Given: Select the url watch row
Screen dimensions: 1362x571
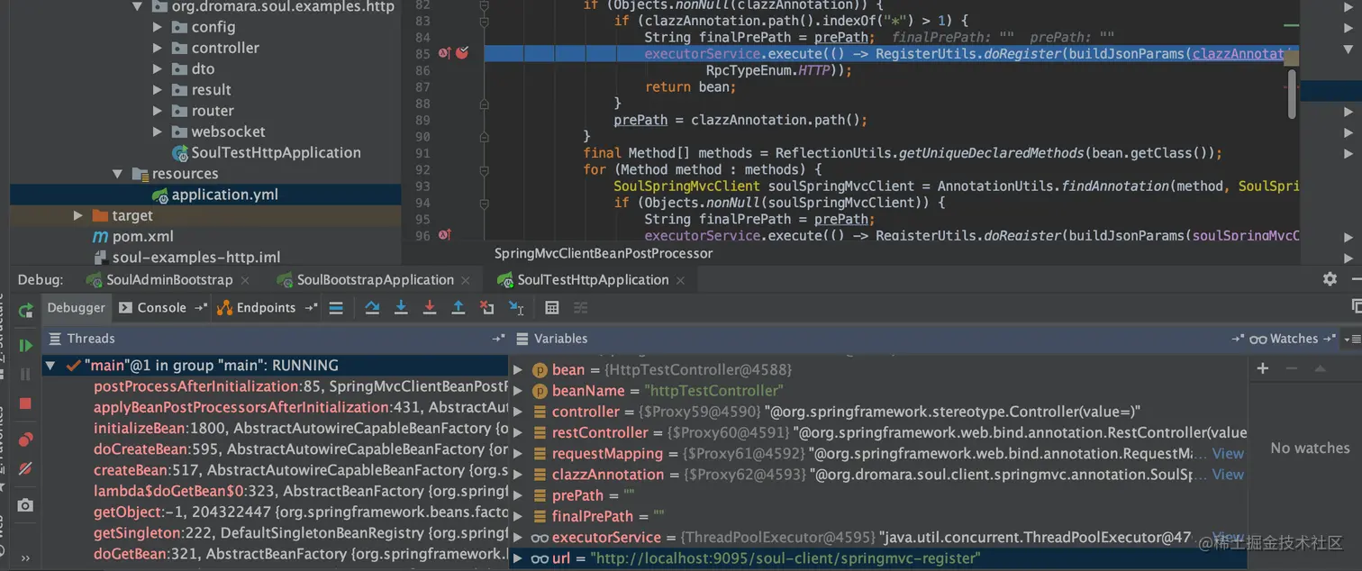Looking at the screenshot, I should (x=878, y=558).
